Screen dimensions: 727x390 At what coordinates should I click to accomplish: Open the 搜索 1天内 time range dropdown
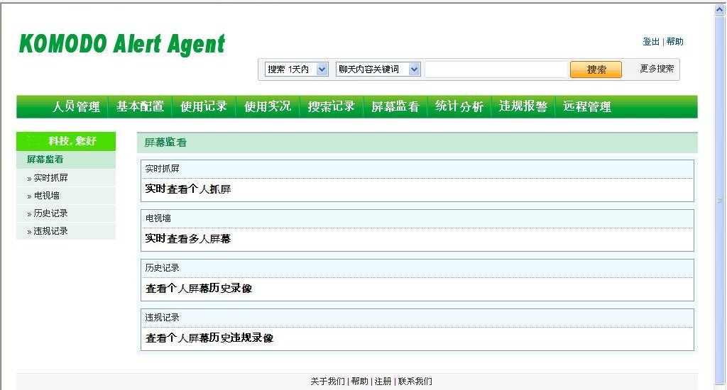tap(296, 69)
